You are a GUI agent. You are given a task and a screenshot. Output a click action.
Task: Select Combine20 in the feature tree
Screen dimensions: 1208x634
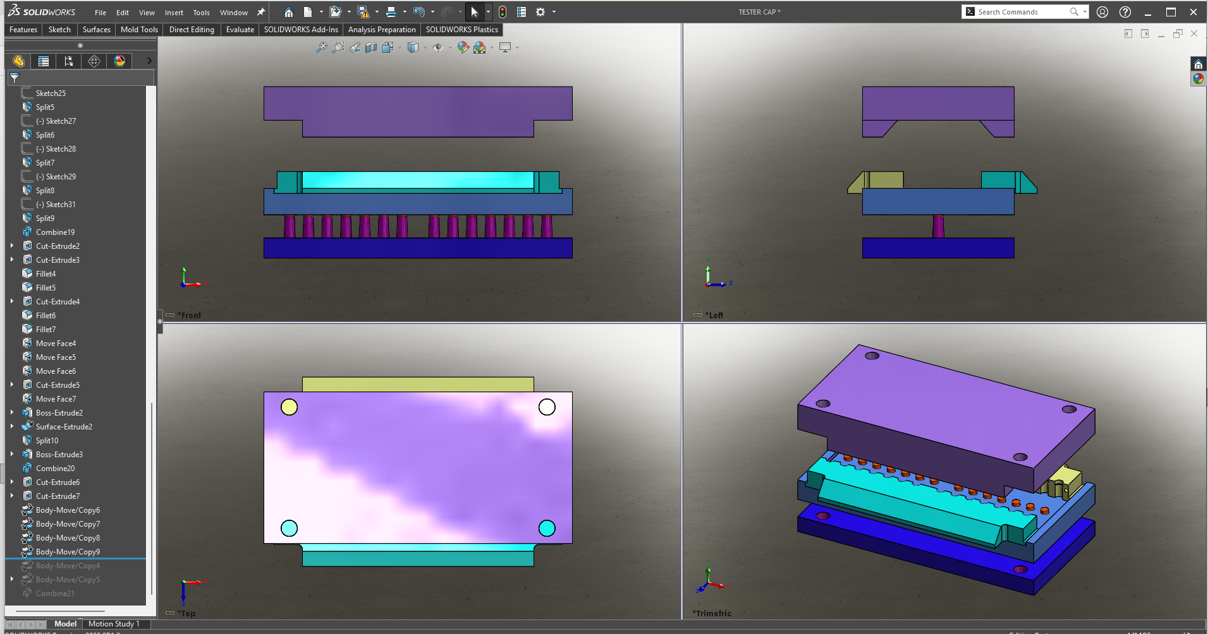55,469
